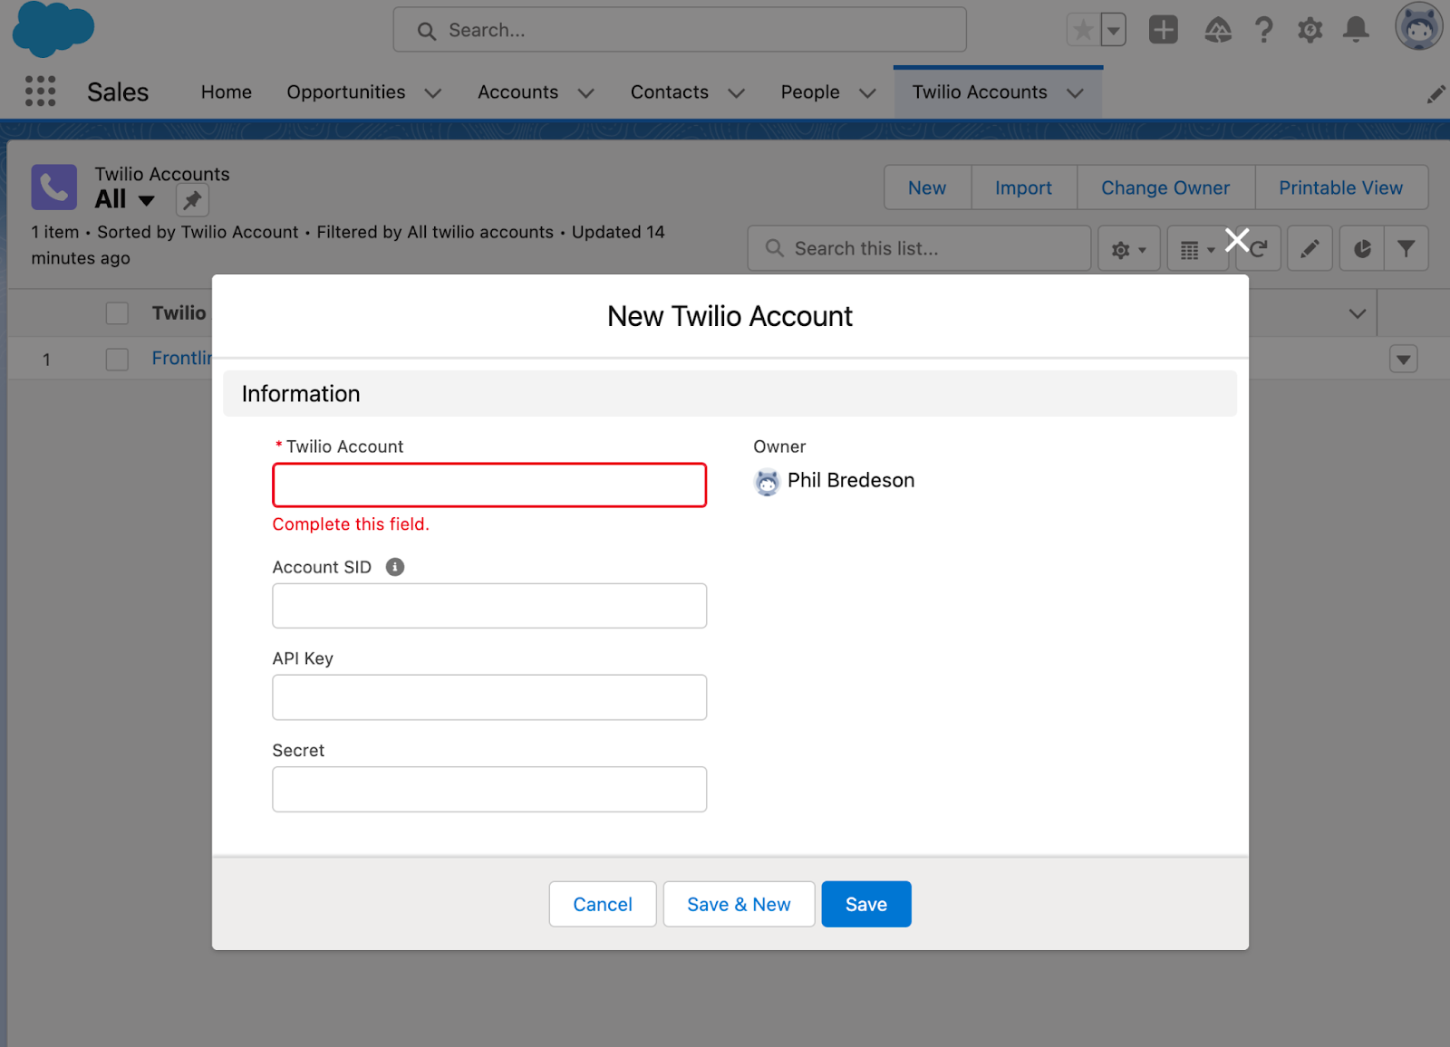Focus the Search this list field
Image resolution: width=1450 pixels, height=1047 pixels.
pyautogui.click(x=919, y=248)
